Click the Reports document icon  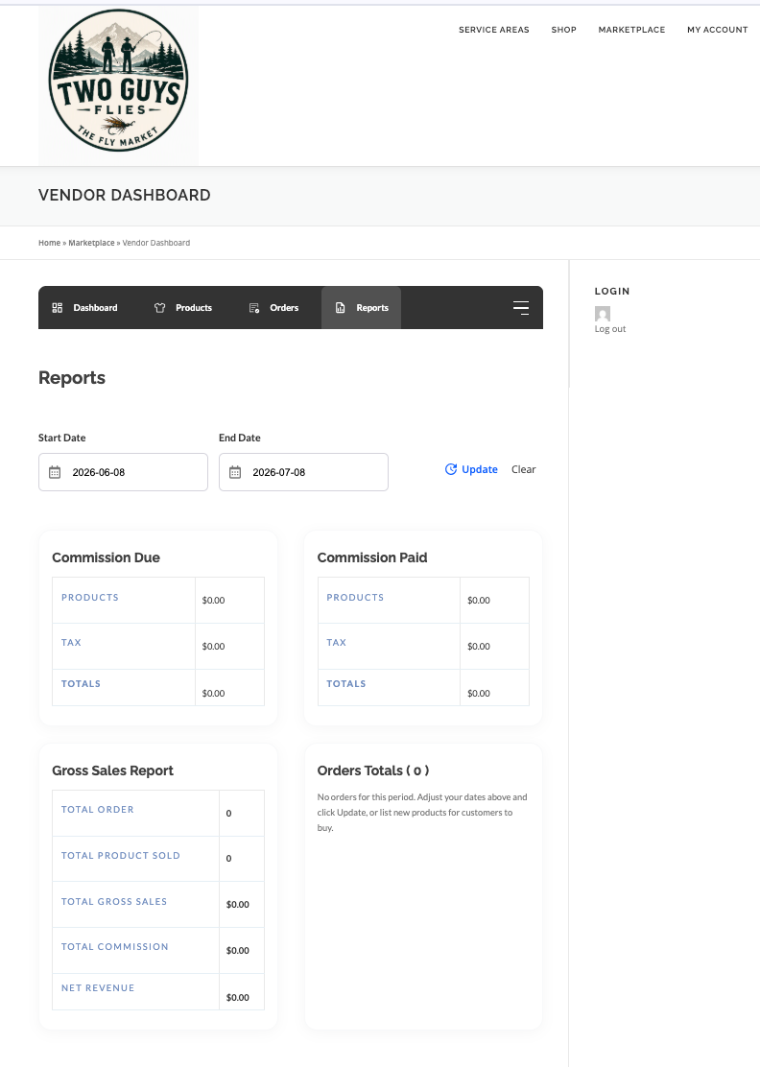341,308
